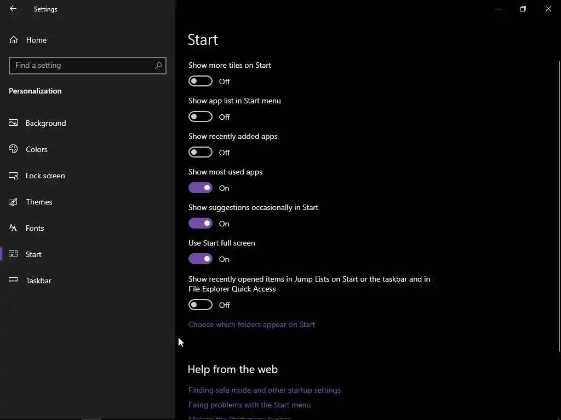This screenshot has height=420, width=561.
Task: Click the Fonts letter icon
Action: click(14, 228)
